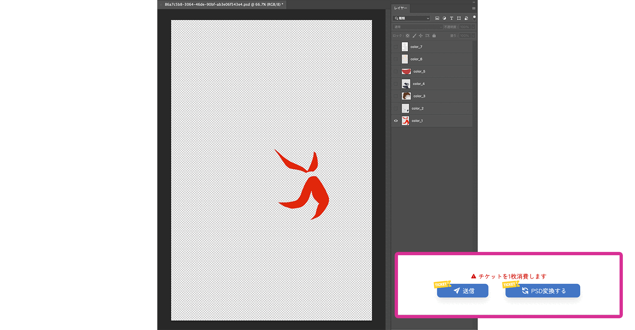
Task: Expand the opacity value dropdown arrow
Action: click(473, 27)
